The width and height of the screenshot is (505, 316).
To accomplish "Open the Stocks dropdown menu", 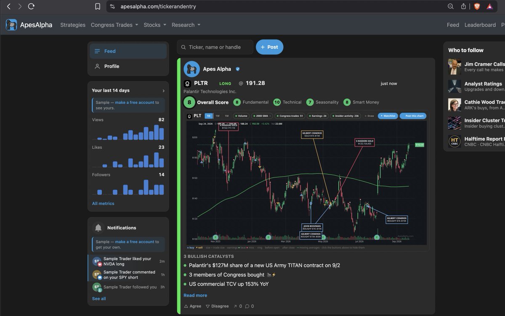I will tap(155, 25).
